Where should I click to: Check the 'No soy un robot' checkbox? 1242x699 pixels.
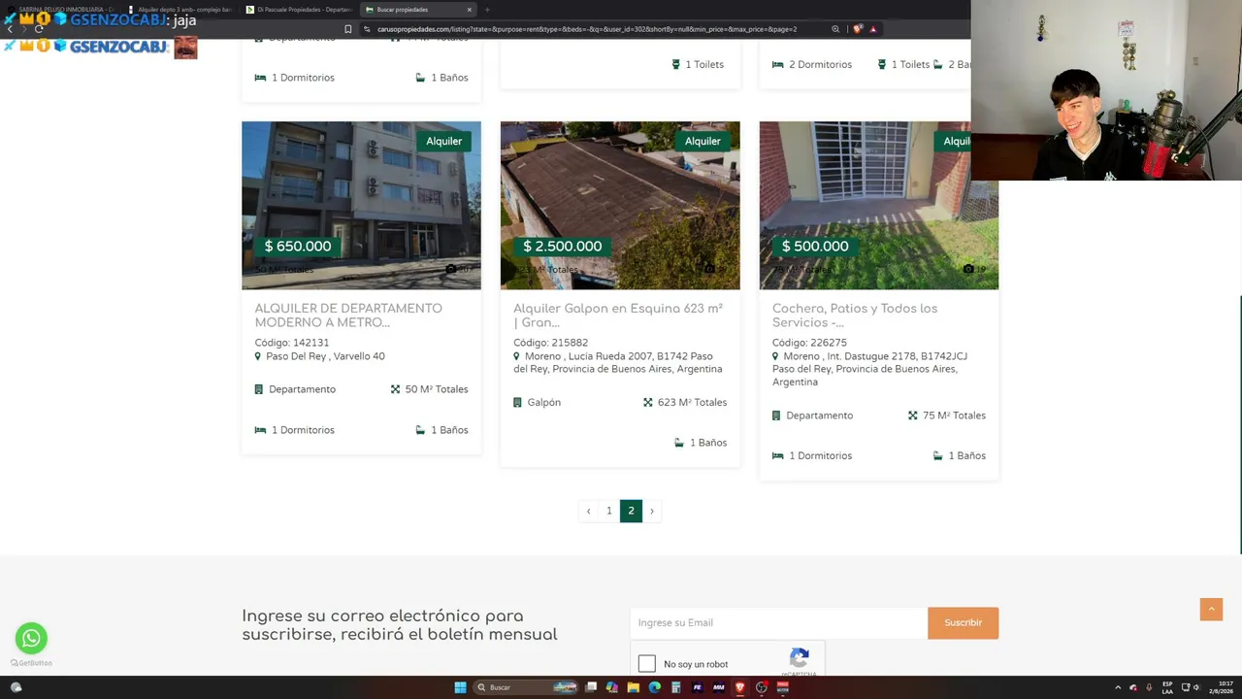(647, 664)
